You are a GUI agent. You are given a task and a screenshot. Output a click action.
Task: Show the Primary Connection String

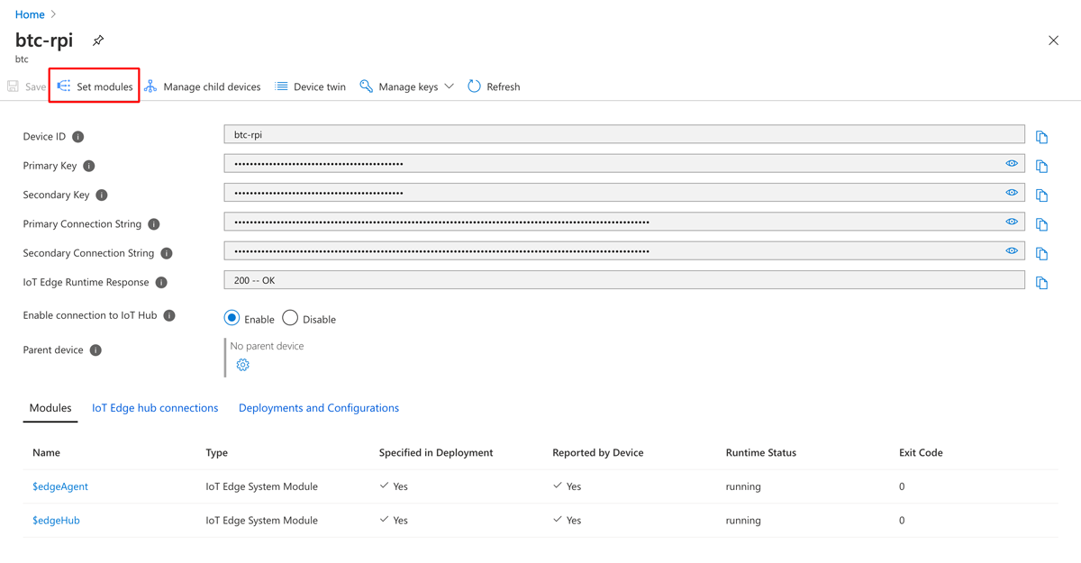coord(1012,222)
